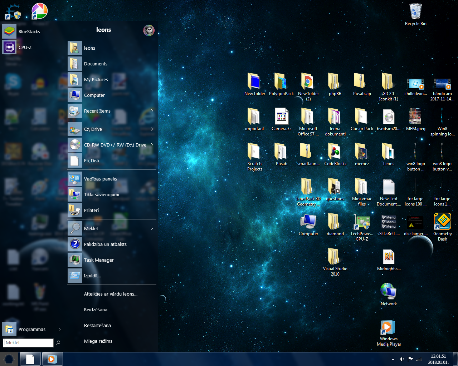The image size is (458, 366).
Task: Open the Recycle Bin
Action: point(415,12)
